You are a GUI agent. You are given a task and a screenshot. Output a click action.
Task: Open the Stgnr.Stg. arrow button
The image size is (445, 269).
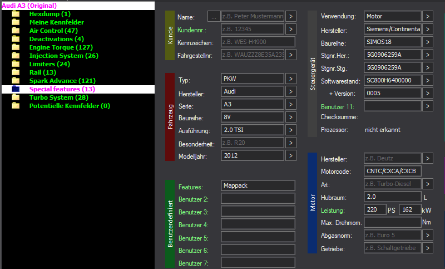pos(428,67)
